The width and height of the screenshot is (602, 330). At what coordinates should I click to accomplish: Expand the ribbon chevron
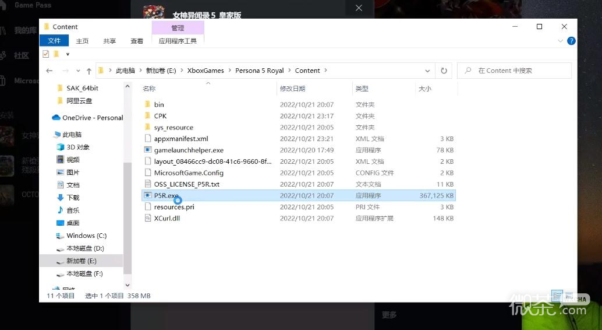(x=560, y=41)
